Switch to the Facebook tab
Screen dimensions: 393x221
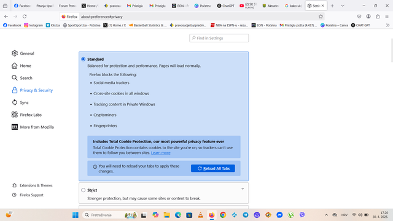pos(22,6)
